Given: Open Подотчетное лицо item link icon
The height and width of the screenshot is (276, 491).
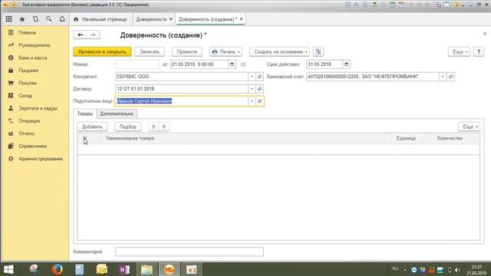Looking at the screenshot, I should tap(259, 101).
